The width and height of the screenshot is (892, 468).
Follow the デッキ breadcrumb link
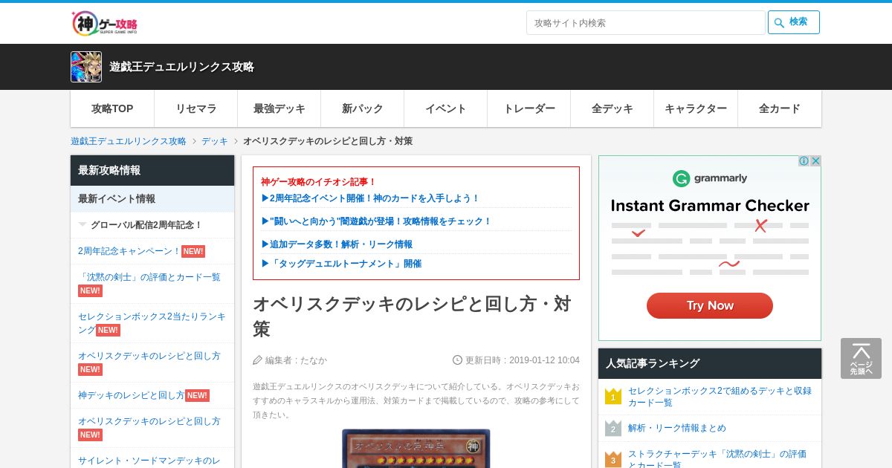(x=215, y=141)
